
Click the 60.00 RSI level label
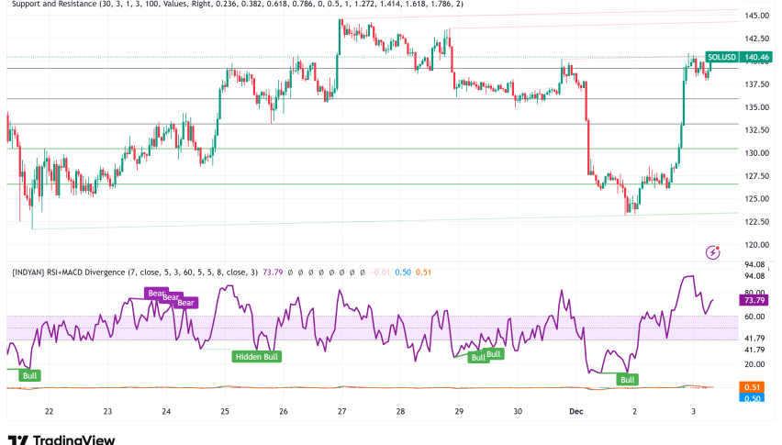(756, 317)
